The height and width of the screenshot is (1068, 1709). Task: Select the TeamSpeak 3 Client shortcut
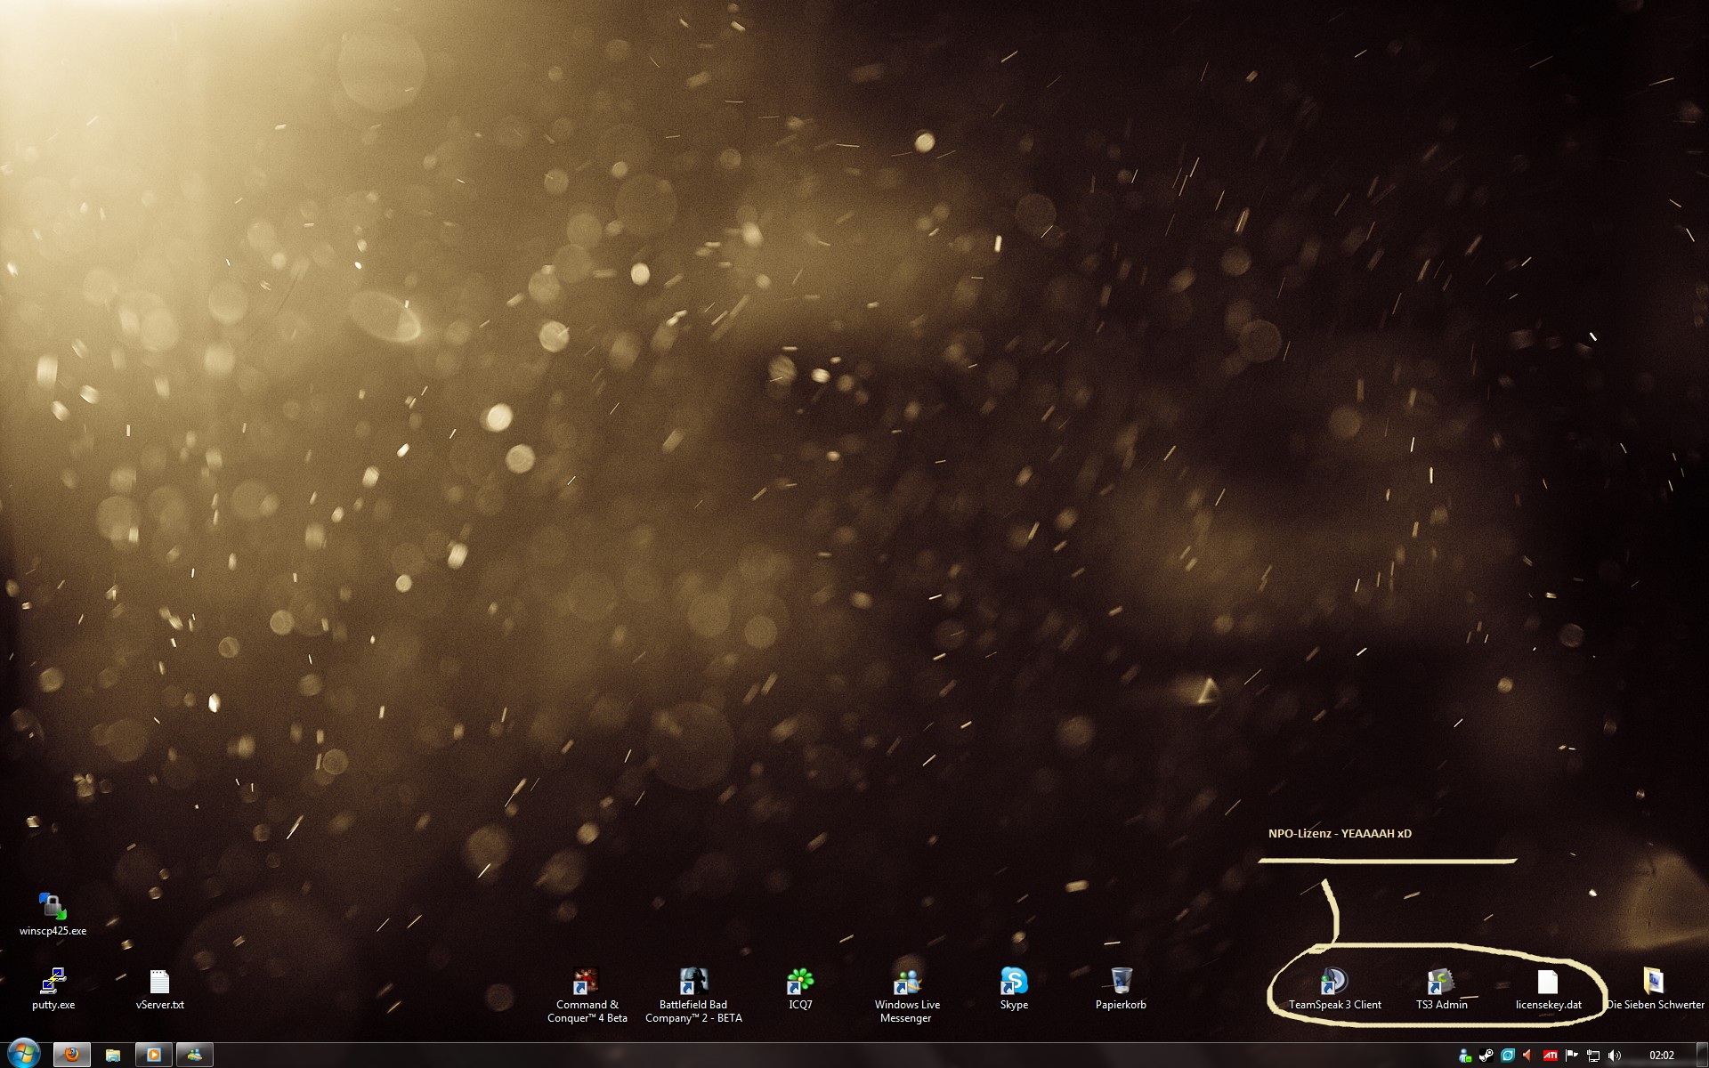(x=1334, y=981)
